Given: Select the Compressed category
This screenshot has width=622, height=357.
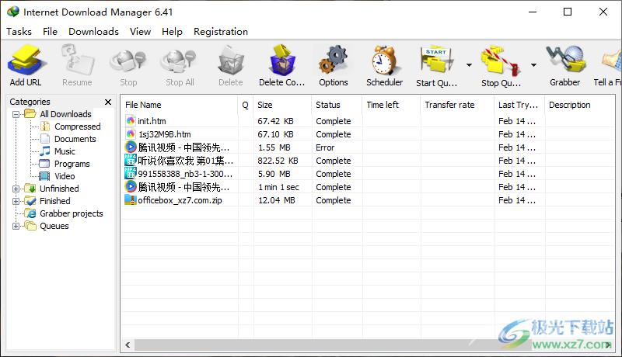Looking at the screenshot, I should pos(77,127).
